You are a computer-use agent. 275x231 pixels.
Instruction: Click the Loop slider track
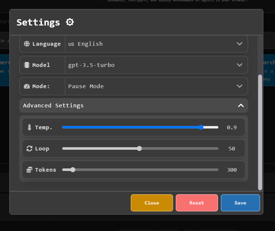140,148
